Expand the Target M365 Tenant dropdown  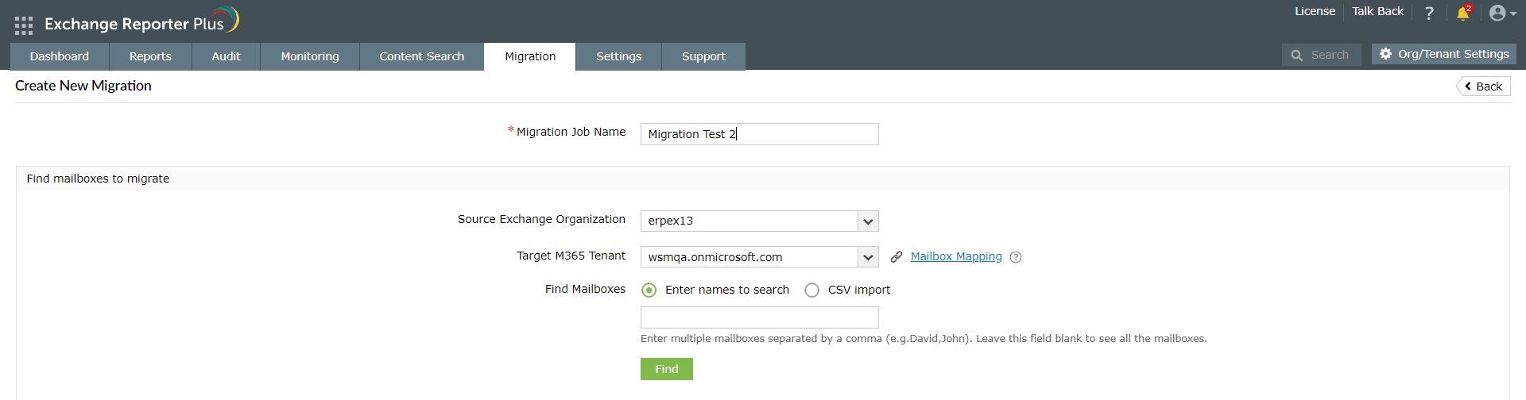click(868, 257)
